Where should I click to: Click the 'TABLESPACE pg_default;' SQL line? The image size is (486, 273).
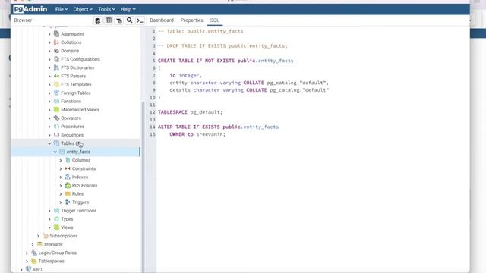(x=190, y=112)
